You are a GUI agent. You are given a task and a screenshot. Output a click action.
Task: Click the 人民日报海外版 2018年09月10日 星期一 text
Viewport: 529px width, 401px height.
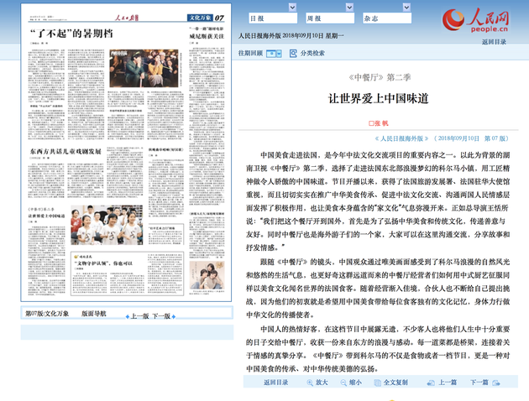tap(291, 36)
